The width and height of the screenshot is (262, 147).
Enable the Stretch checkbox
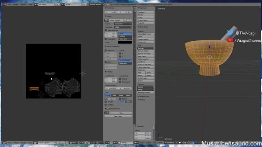(x=120, y=99)
